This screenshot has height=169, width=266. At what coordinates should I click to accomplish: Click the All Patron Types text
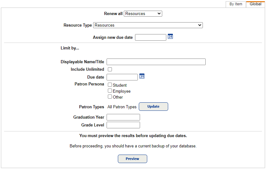122,107
